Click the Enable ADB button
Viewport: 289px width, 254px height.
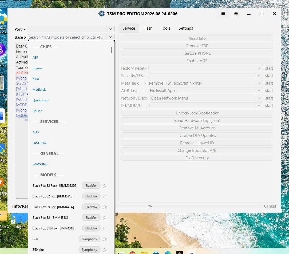click(x=197, y=61)
